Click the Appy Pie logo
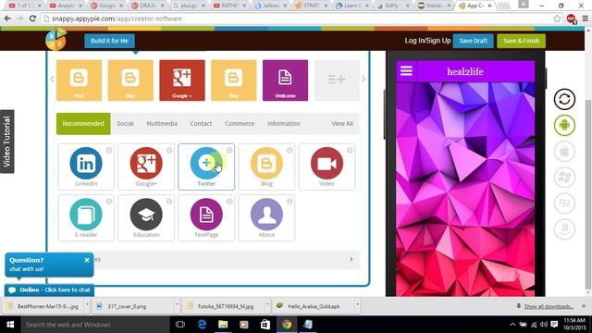Viewport: 592px width, 333px height. [55, 39]
